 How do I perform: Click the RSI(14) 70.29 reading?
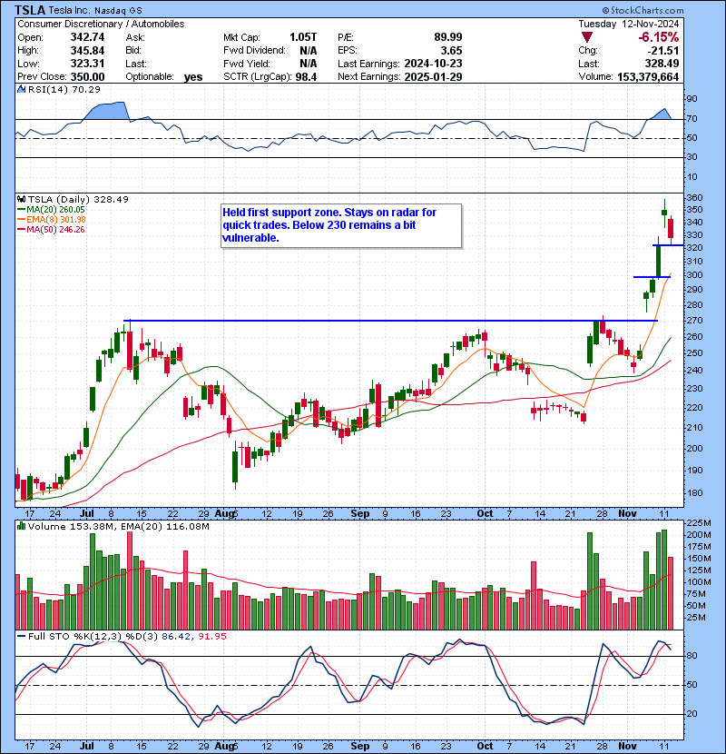(64, 89)
